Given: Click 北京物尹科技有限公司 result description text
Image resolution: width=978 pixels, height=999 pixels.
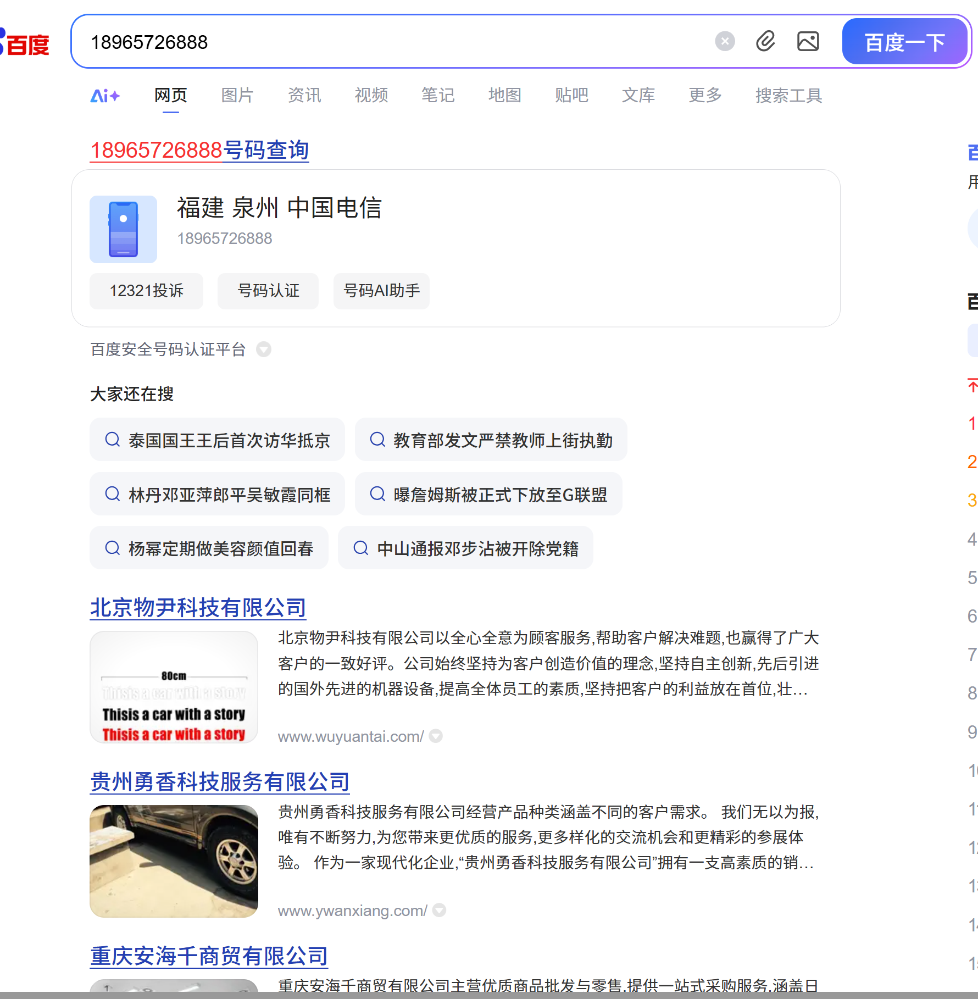Looking at the screenshot, I should point(548,663).
